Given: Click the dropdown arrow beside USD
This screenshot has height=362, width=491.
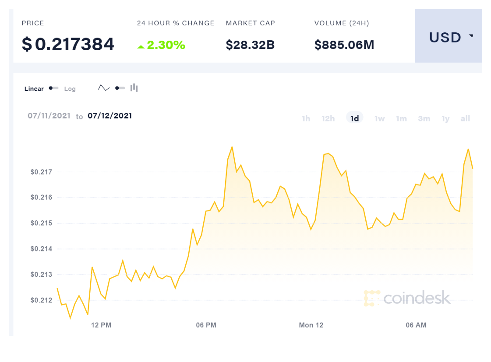Looking at the screenshot, I should click(x=471, y=36).
